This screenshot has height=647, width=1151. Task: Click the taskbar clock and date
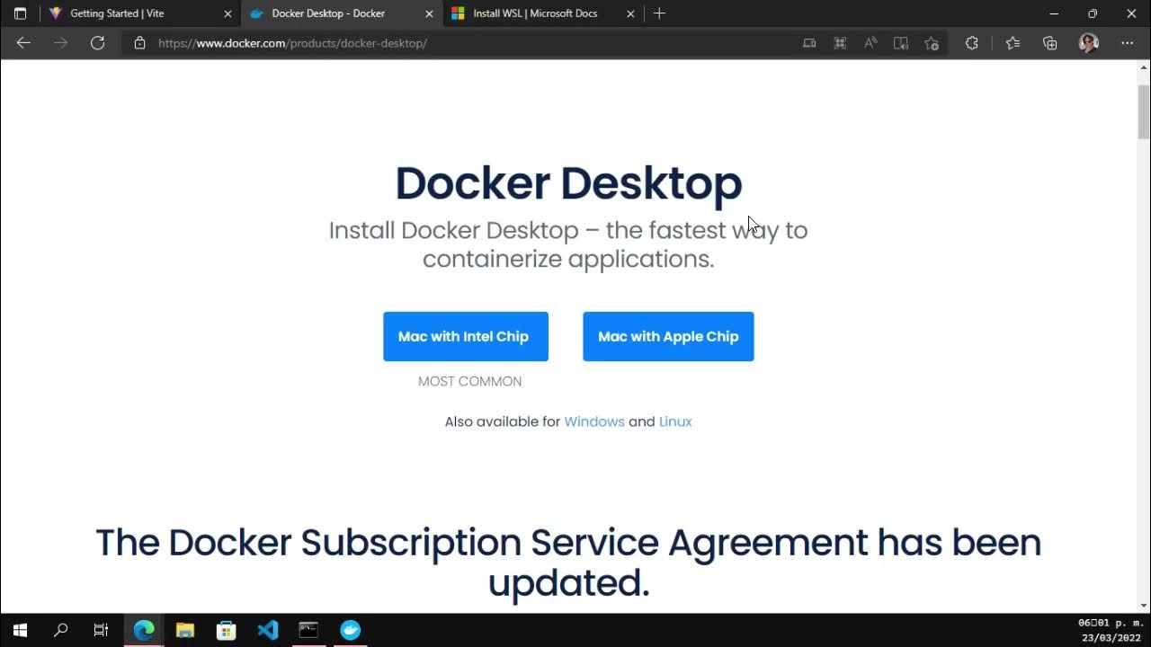coord(1111,630)
